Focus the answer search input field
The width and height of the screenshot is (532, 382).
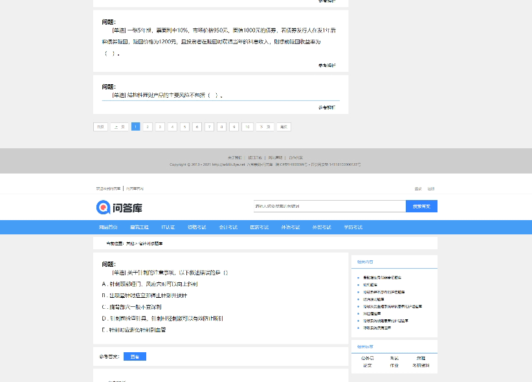[x=329, y=206]
